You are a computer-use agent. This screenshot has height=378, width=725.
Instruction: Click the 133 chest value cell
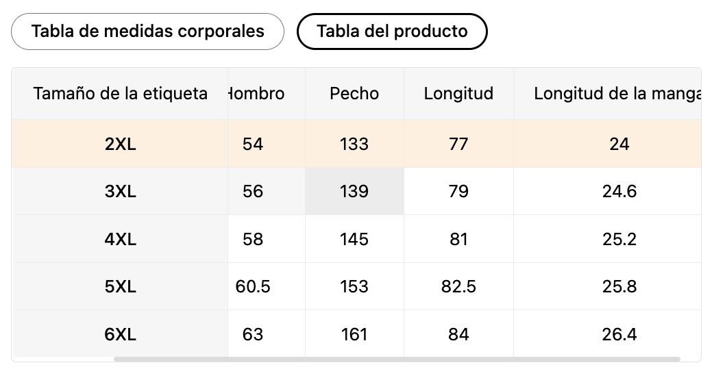(x=354, y=144)
